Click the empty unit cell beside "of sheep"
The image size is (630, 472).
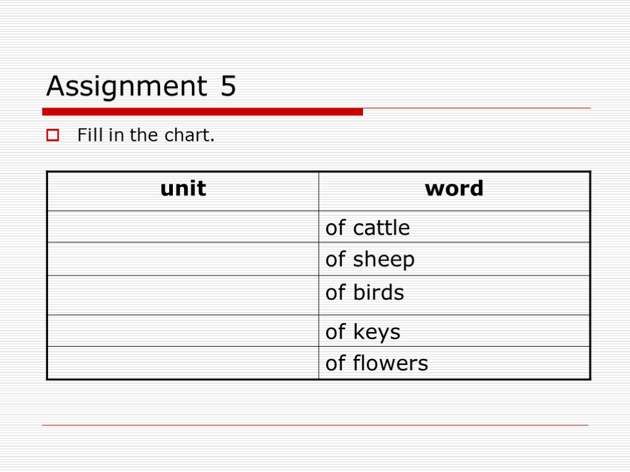[x=183, y=259]
